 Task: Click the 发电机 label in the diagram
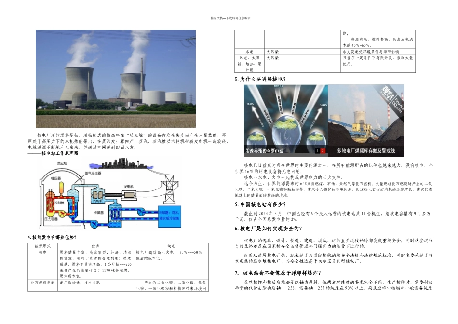[x=129, y=186]
